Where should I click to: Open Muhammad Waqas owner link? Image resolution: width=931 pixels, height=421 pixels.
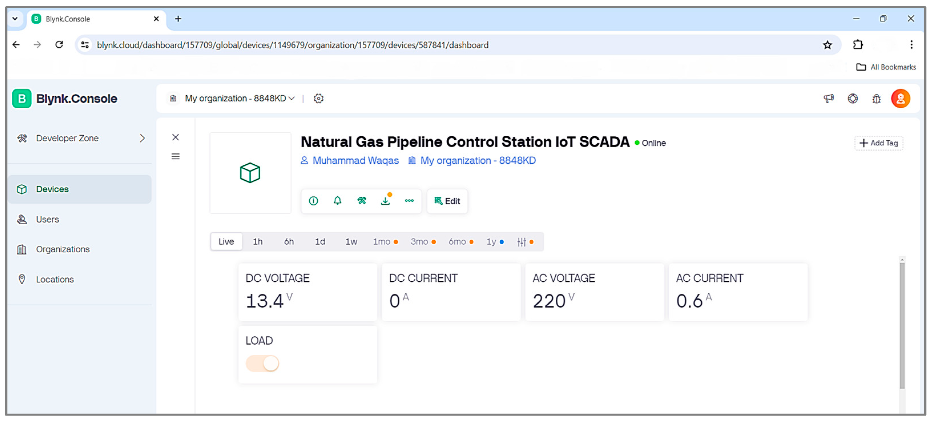pos(355,160)
